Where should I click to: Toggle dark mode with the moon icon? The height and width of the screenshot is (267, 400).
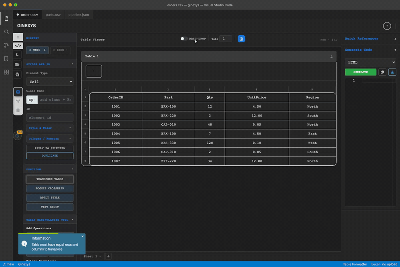coord(17,54)
